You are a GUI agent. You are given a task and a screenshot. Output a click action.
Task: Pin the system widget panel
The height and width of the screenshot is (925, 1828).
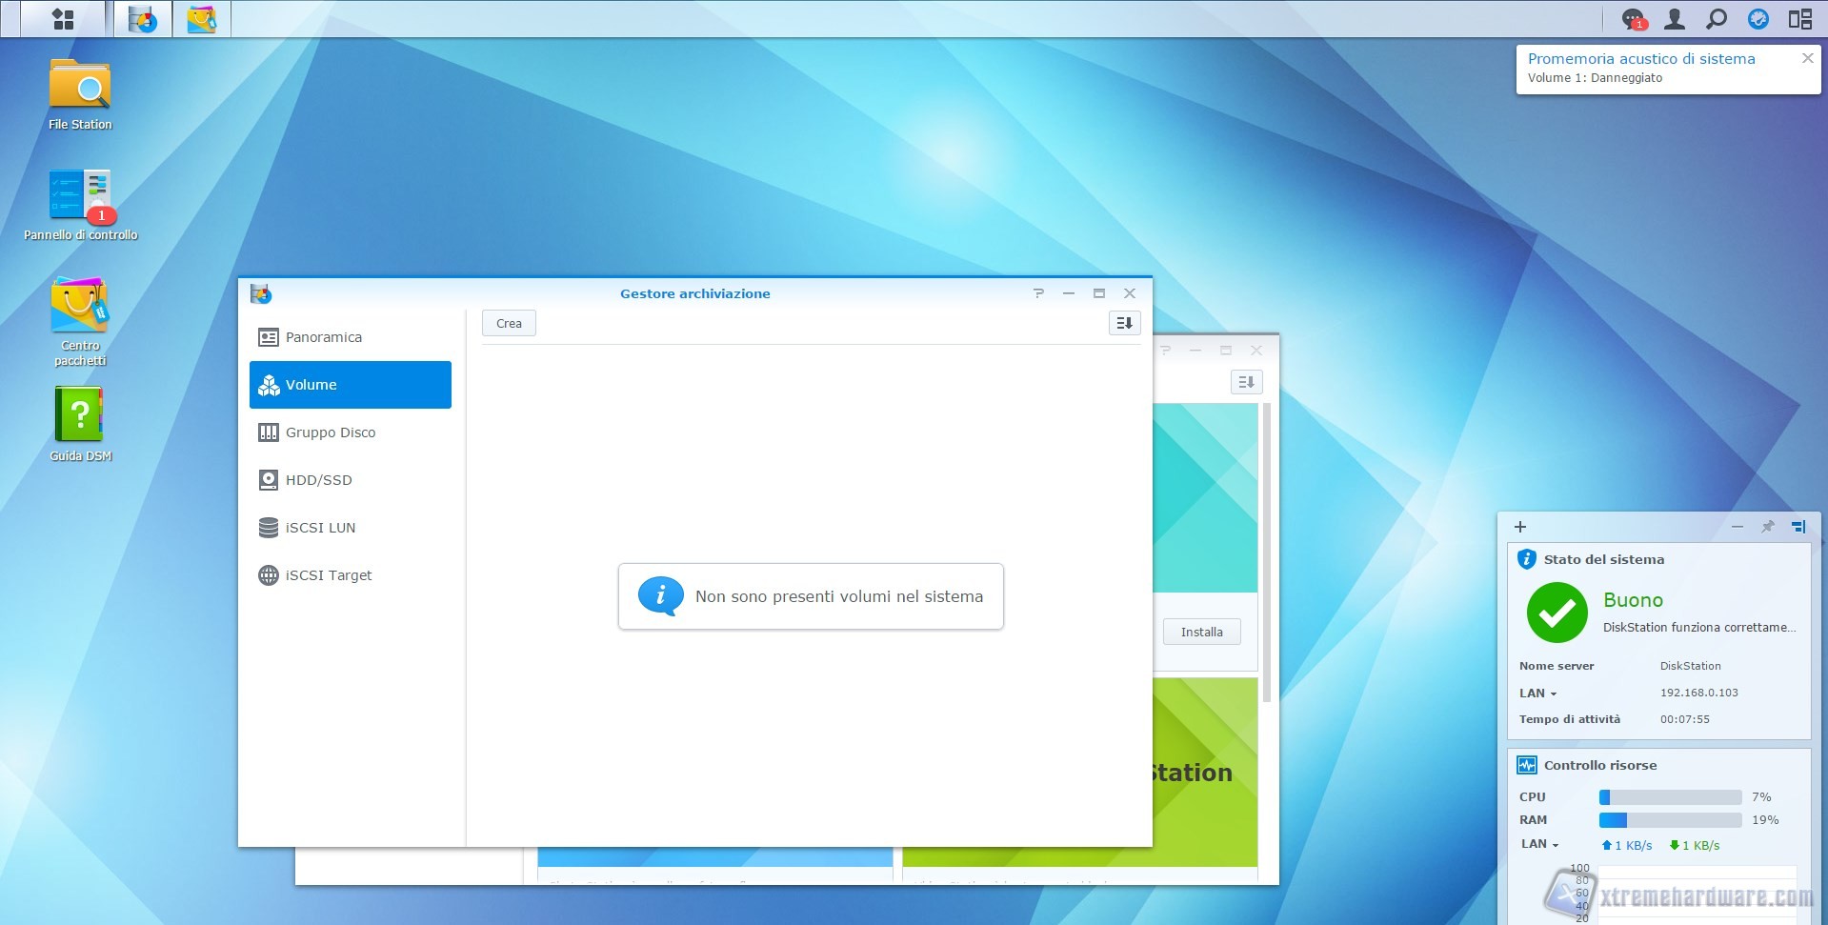tap(1767, 527)
